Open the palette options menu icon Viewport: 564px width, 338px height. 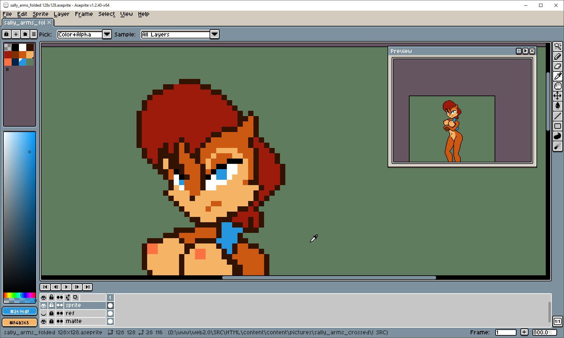pyautogui.click(x=34, y=34)
